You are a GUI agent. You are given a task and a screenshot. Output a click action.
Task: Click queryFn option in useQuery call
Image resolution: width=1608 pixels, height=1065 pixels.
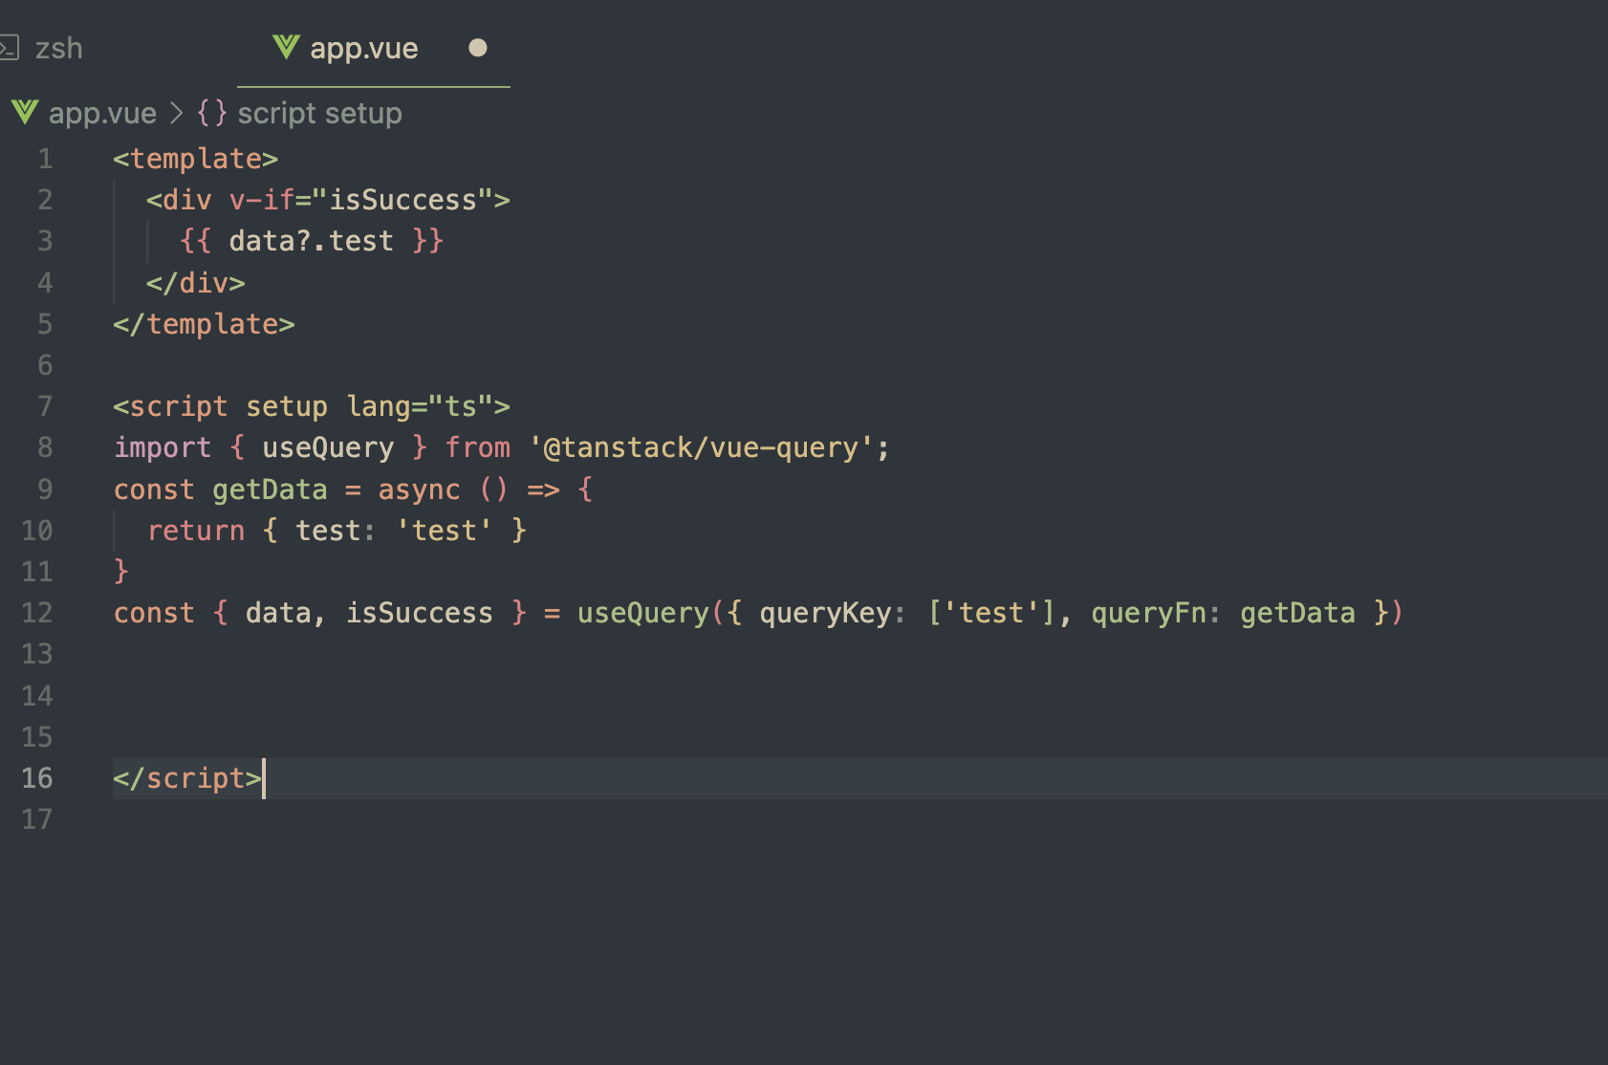click(x=1148, y=613)
